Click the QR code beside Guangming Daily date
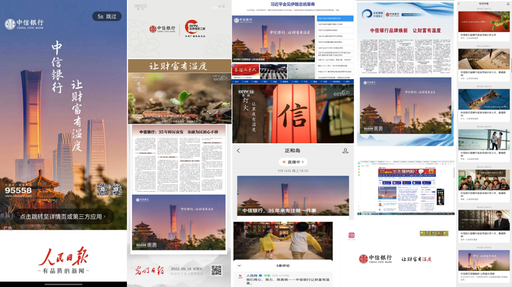 [217, 270]
